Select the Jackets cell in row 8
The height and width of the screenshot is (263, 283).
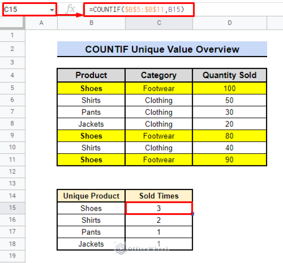(x=91, y=124)
